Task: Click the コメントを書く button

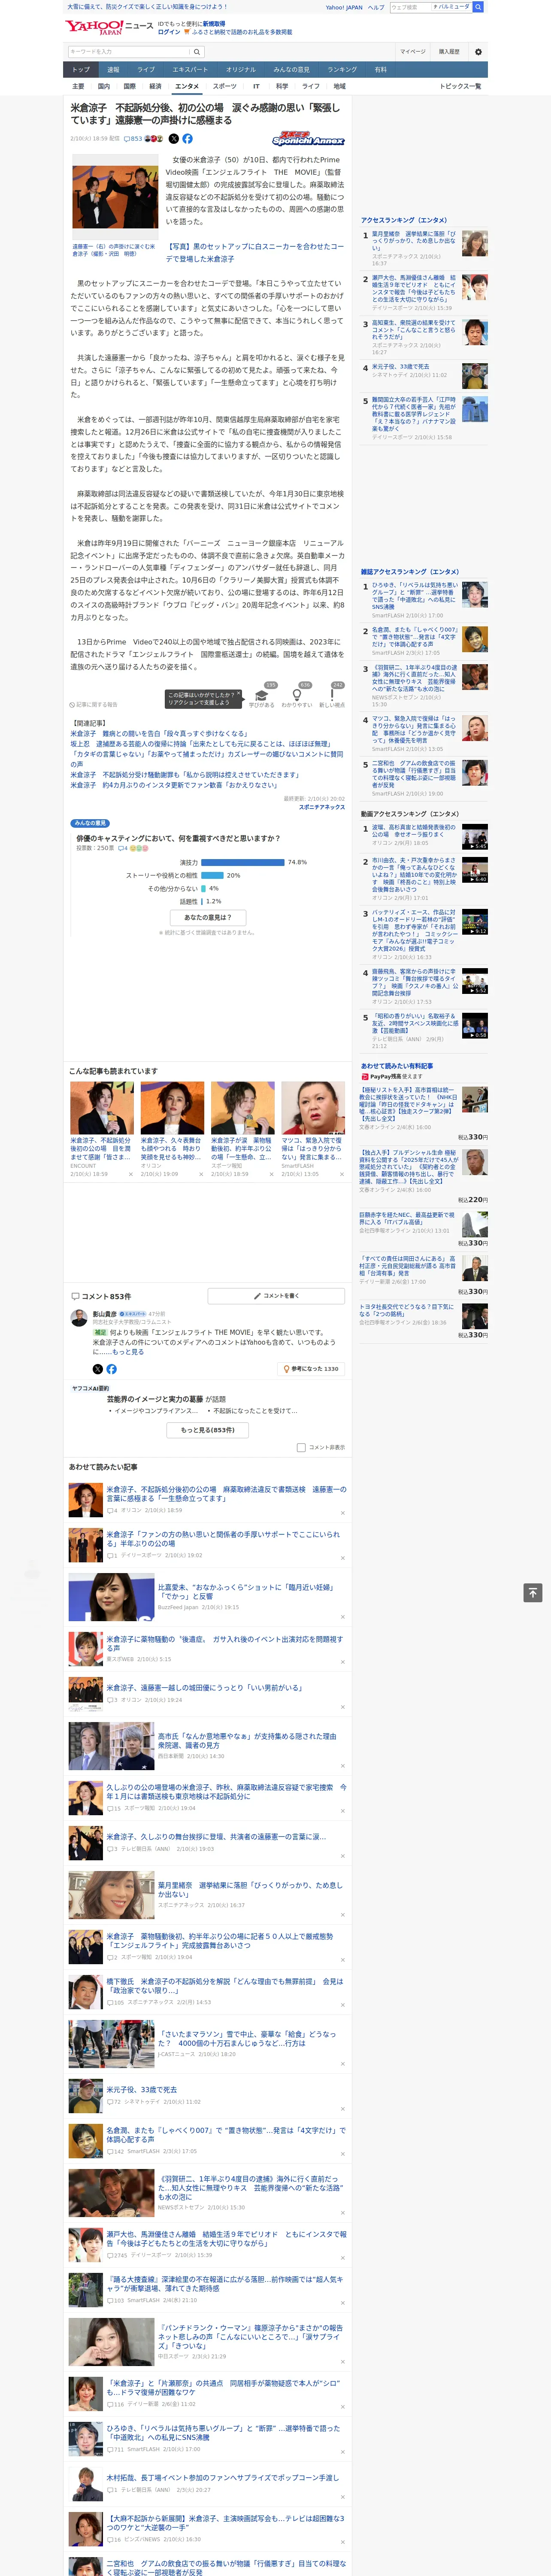Action: click(276, 1296)
